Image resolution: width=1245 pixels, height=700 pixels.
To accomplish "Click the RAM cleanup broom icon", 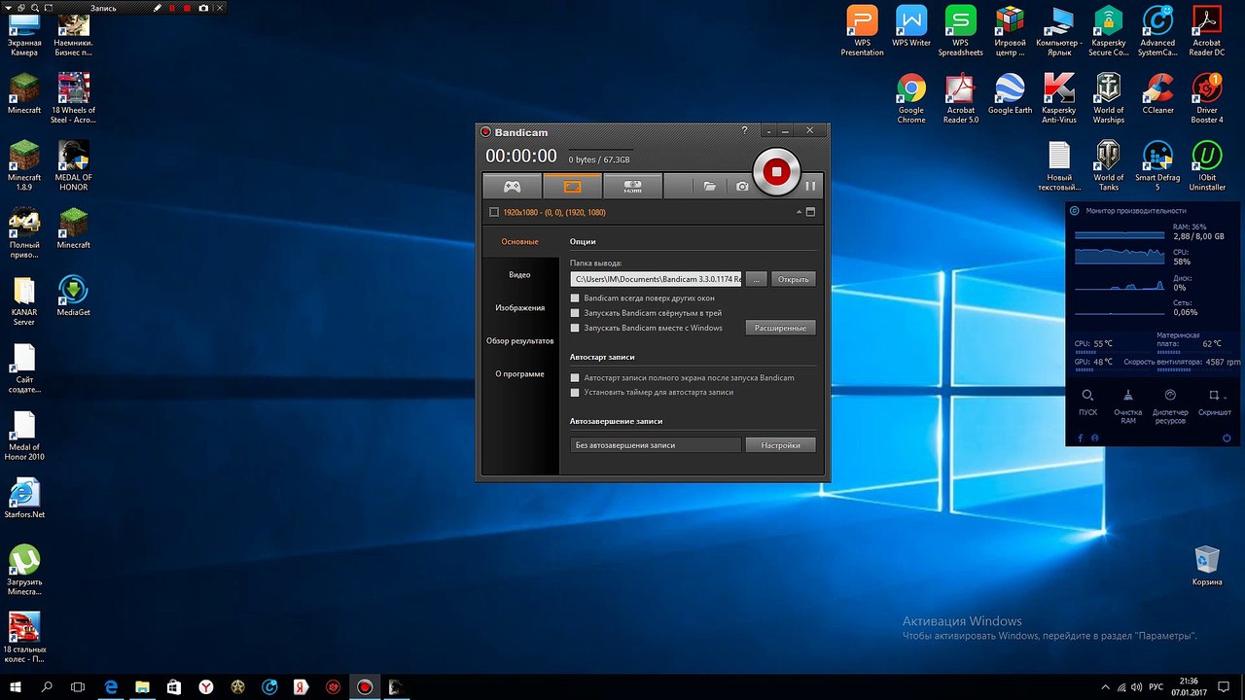I will click(x=1127, y=396).
